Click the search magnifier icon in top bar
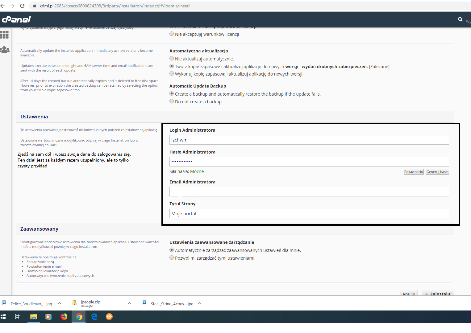 point(460,19)
